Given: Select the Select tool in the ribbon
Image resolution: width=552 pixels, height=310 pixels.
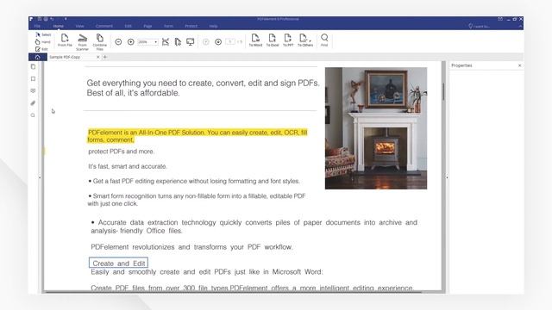Looking at the screenshot, I should coord(43,34).
